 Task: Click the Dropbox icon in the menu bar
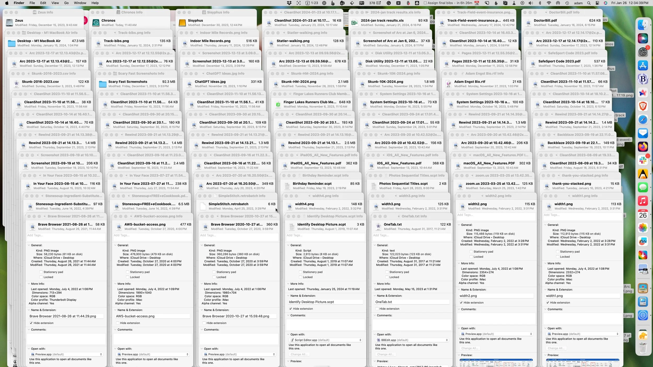pyautogui.click(x=289, y=3)
